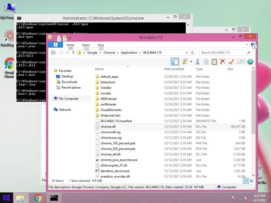Image resolution: width=271 pixels, height=203 pixels.
Task: Open the Action Center flag icon
Action: click(233, 198)
